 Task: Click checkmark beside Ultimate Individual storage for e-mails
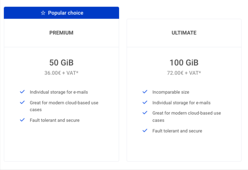(x=145, y=102)
